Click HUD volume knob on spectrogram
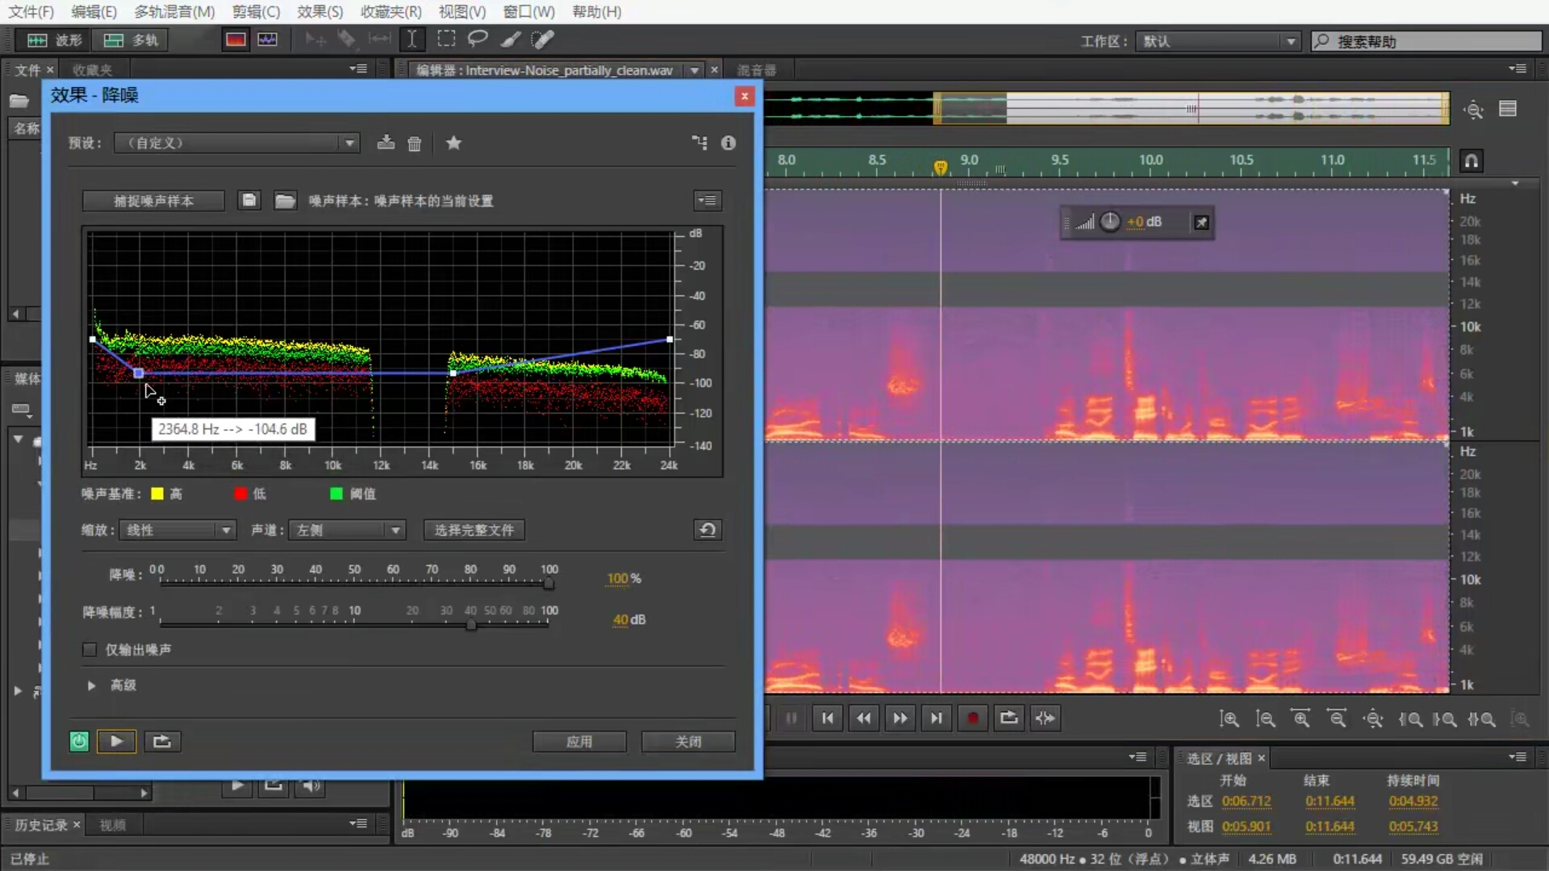Viewport: 1549px width, 871px height. point(1110,222)
